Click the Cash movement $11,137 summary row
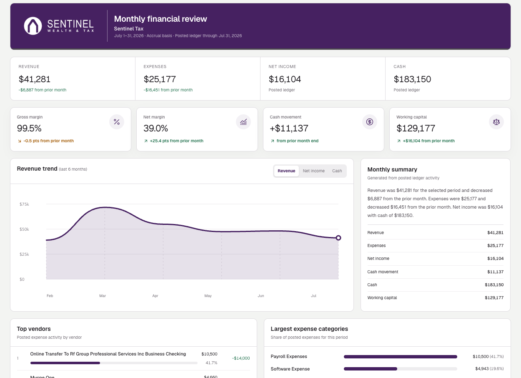The width and height of the screenshot is (521, 378). click(436, 272)
